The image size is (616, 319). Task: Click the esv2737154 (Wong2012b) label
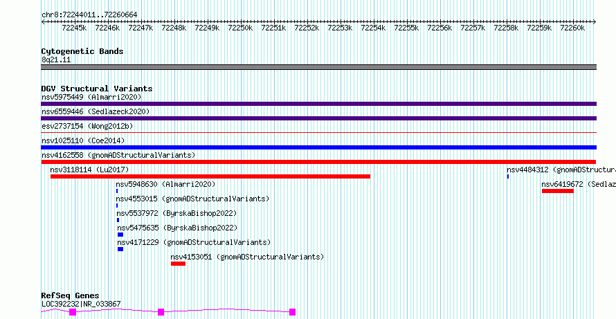[x=87, y=126]
